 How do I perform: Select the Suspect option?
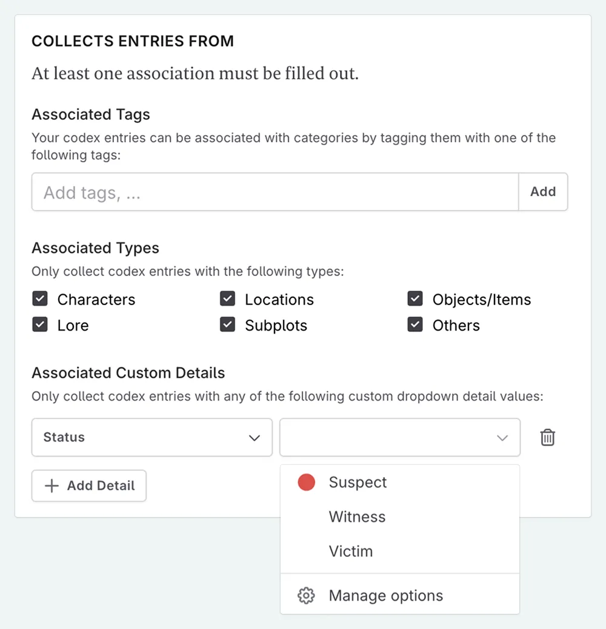point(358,482)
